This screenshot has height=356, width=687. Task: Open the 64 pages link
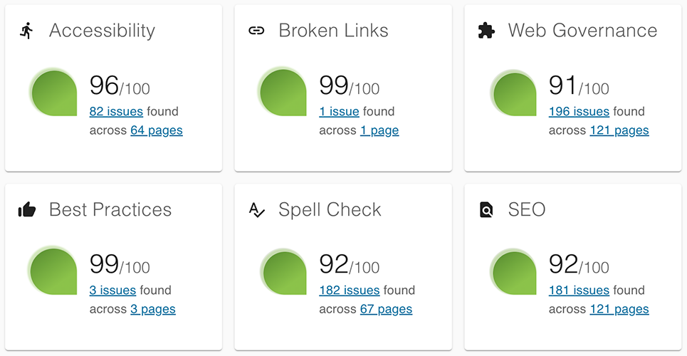point(157,130)
